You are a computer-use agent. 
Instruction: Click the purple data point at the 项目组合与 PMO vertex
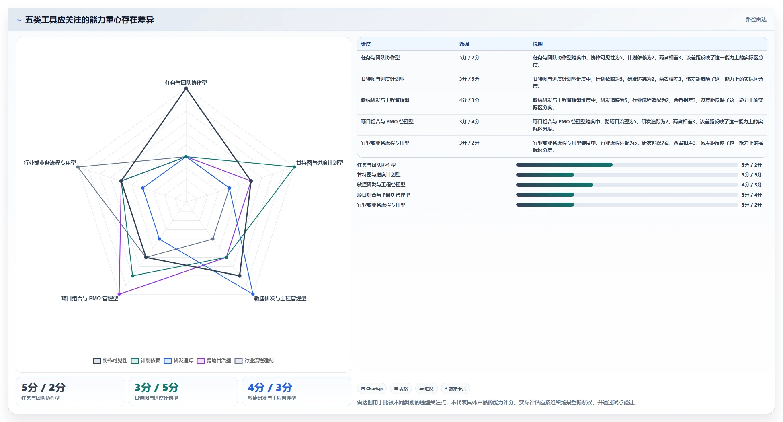119,294
